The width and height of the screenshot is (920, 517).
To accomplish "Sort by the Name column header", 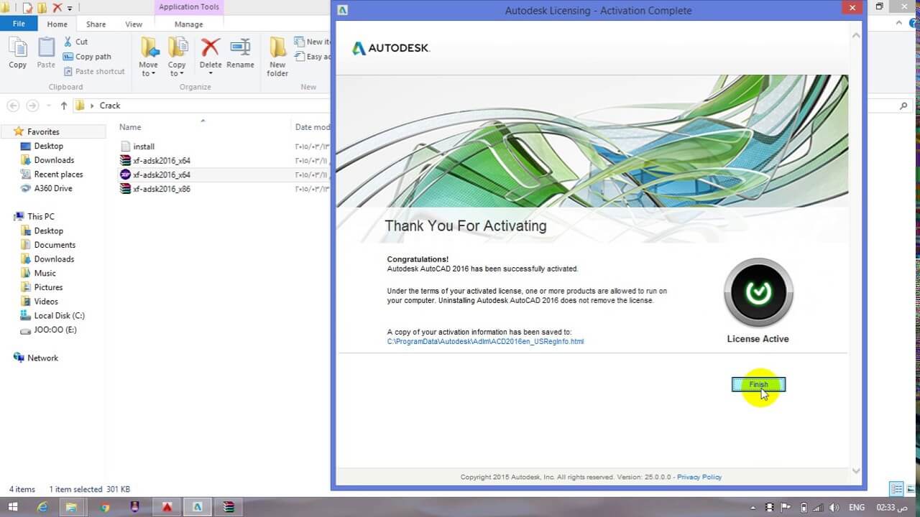I will point(130,127).
